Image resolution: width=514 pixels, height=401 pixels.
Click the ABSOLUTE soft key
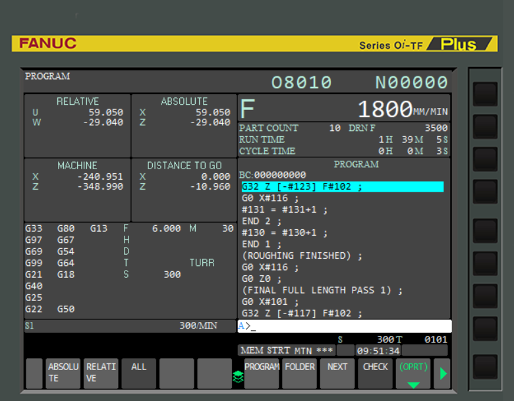[x=63, y=373]
